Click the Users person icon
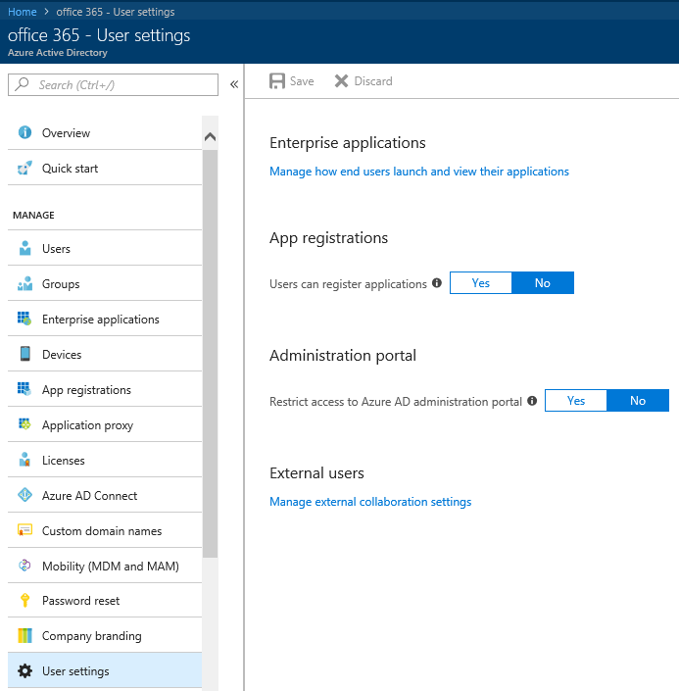679x691 pixels. (x=25, y=248)
